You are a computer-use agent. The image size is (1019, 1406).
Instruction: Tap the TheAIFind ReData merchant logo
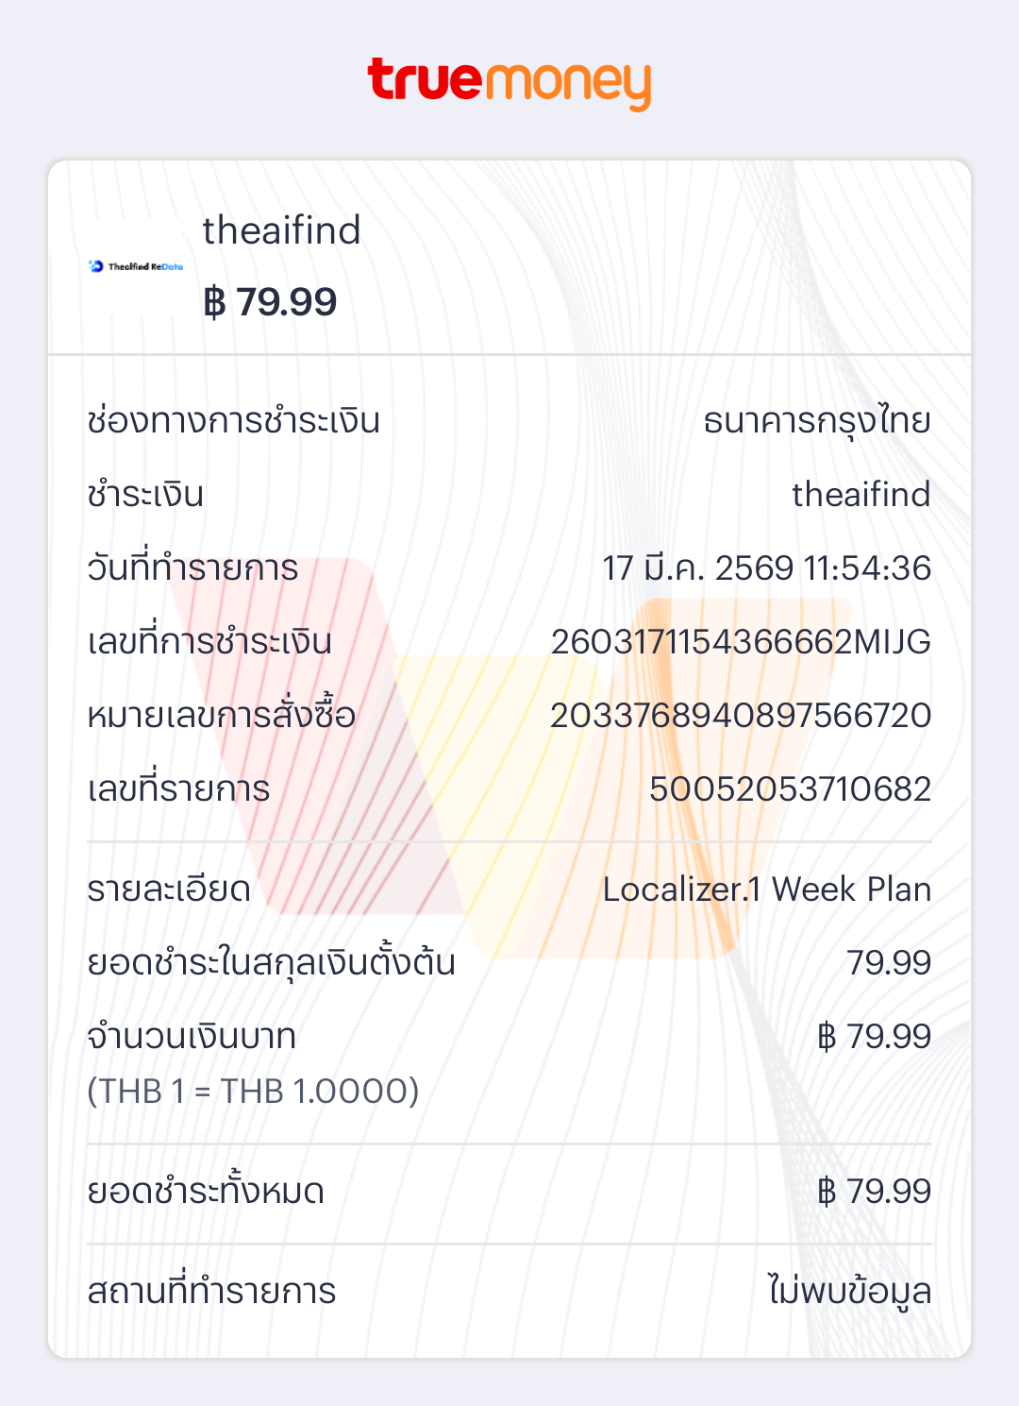[x=137, y=266]
